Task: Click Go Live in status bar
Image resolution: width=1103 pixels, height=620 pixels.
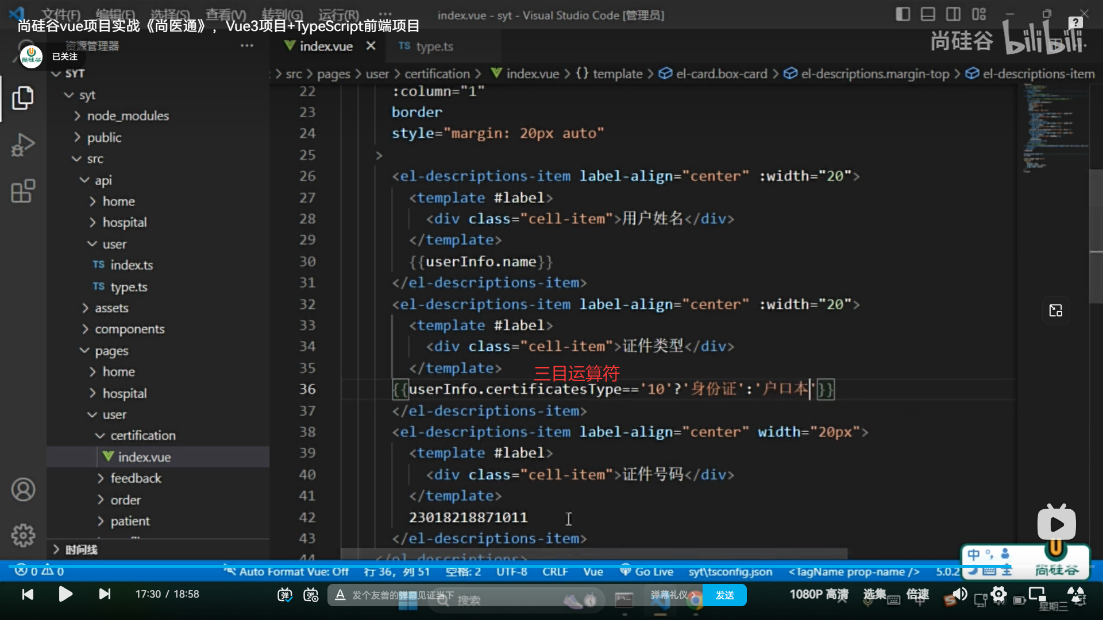Action: coord(646,572)
